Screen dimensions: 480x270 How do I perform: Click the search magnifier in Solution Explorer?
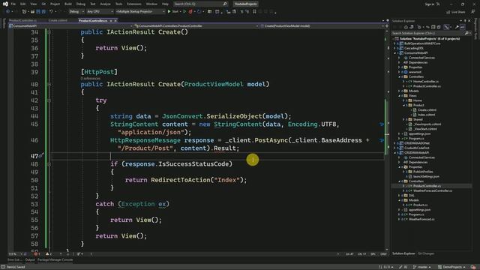click(466, 33)
